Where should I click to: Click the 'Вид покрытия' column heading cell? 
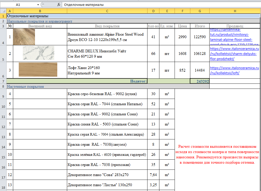[x=107, y=26]
